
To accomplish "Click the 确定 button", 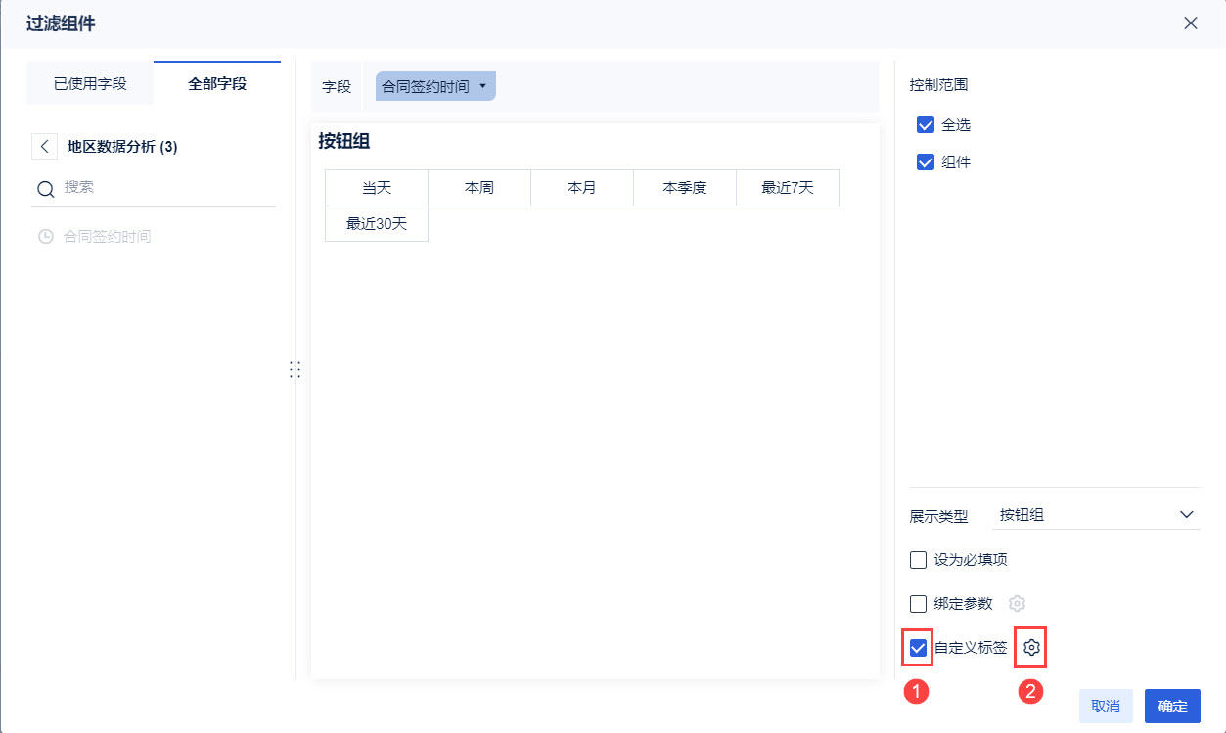I will (x=1172, y=707).
